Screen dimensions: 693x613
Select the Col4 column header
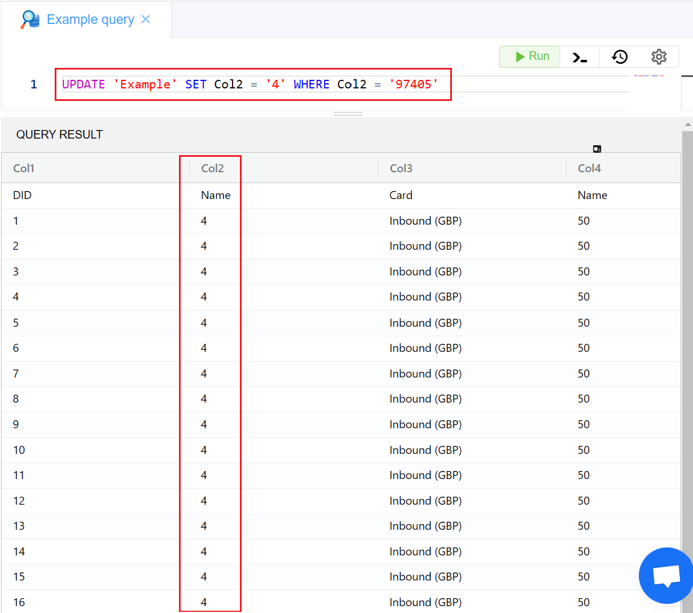pos(589,168)
